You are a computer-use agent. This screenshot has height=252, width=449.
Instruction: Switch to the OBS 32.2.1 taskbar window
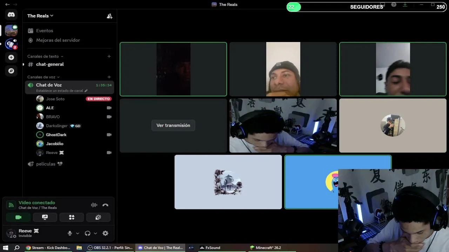pyautogui.click(x=110, y=248)
